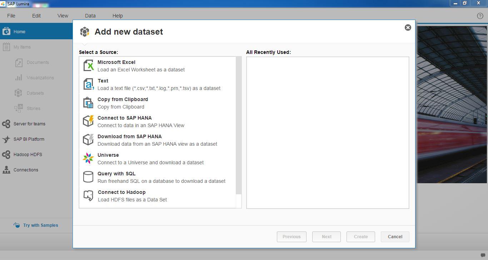This screenshot has width=488, height=260.
Task: Go to Home in the sidebar
Action: (36, 31)
